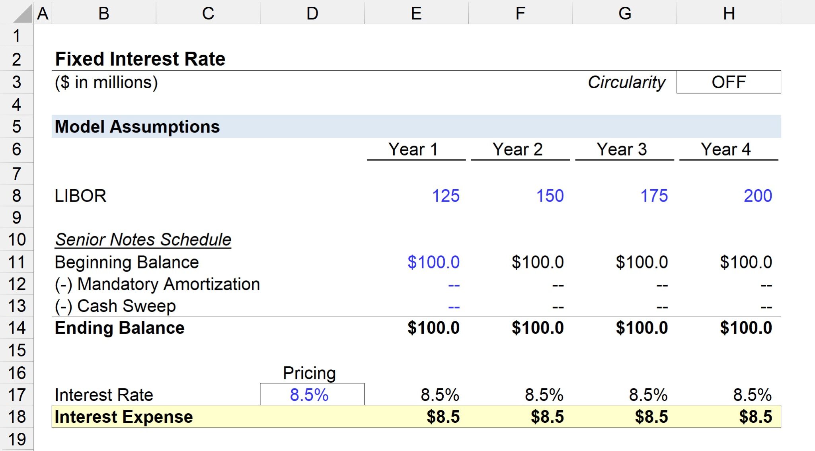Select column header E
Screen dimensions: 815x451
(x=416, y=13)
